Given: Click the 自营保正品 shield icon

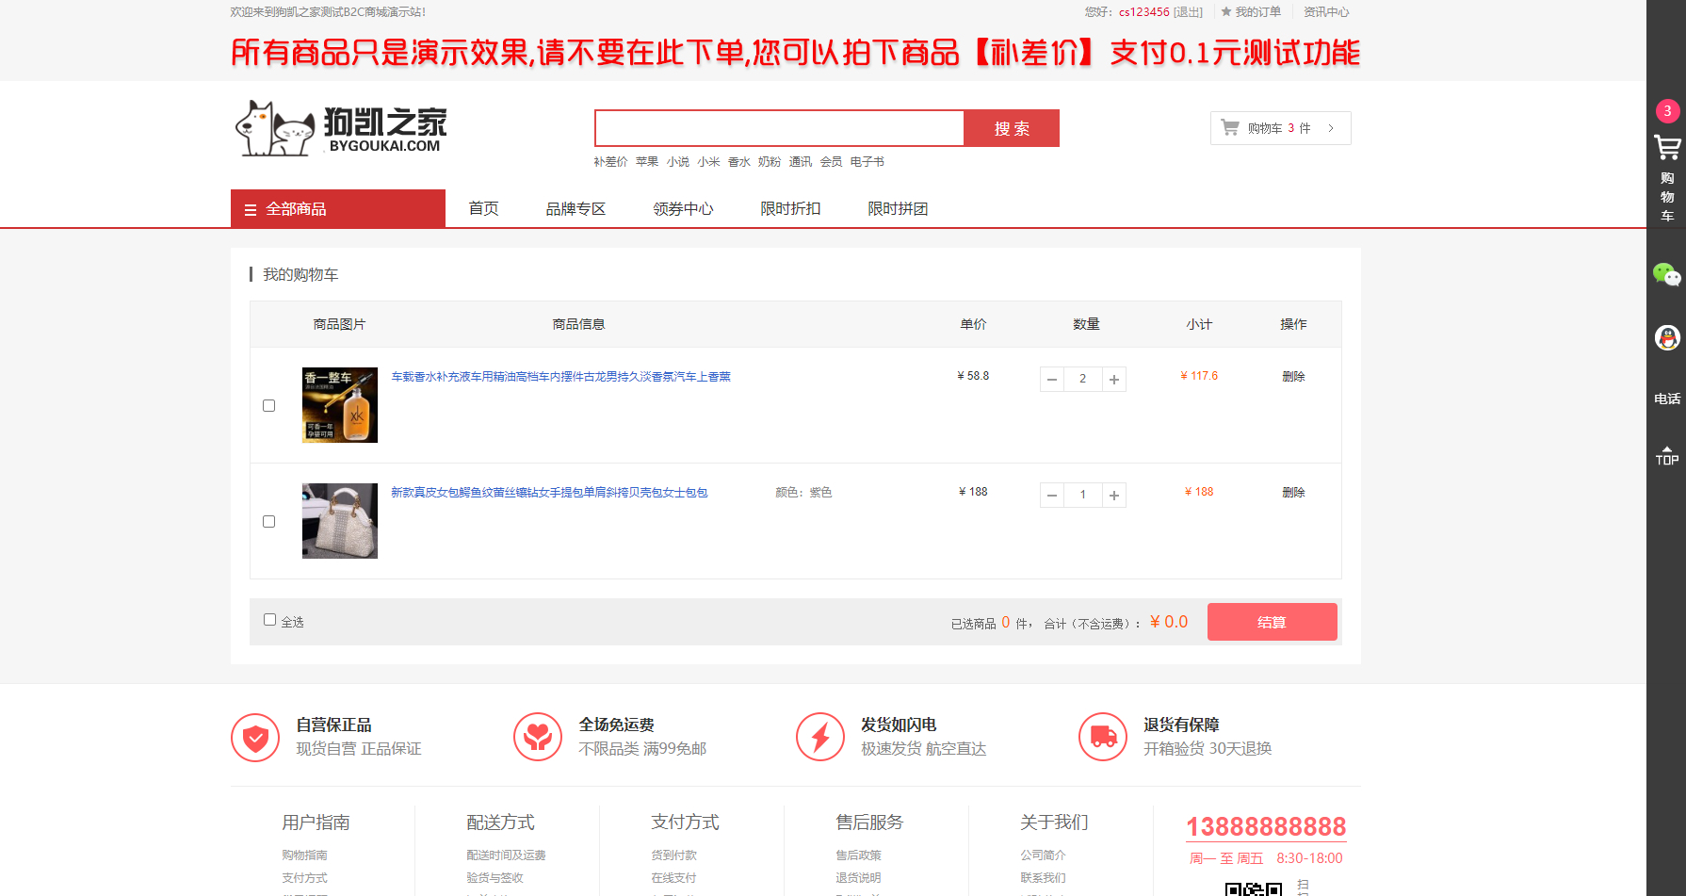Looking at the screenshot, I should (x=254, y=737).
